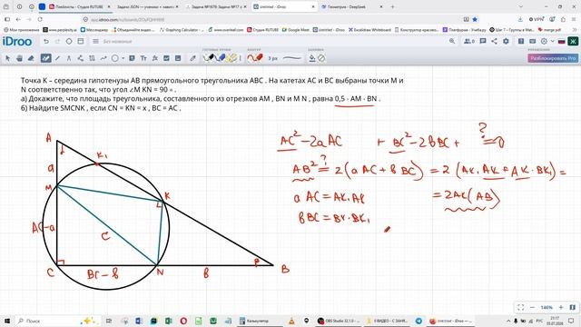
Task: Open the shape selection dropdown arrow
Action: [123, 58]
